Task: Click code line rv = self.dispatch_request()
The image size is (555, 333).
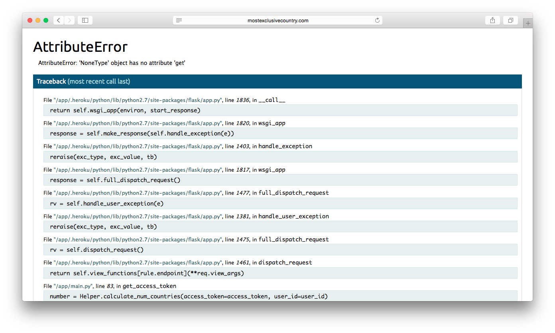Action: coord(280,250)
